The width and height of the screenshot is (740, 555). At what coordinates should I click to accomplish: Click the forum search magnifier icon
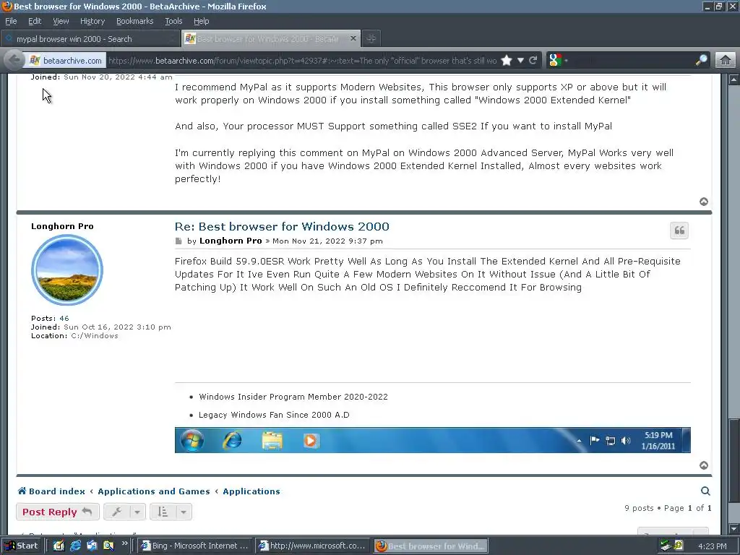(x=705, y=491)
